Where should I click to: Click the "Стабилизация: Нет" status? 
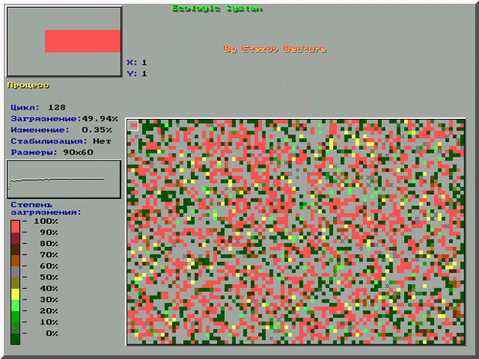point(61,141)
